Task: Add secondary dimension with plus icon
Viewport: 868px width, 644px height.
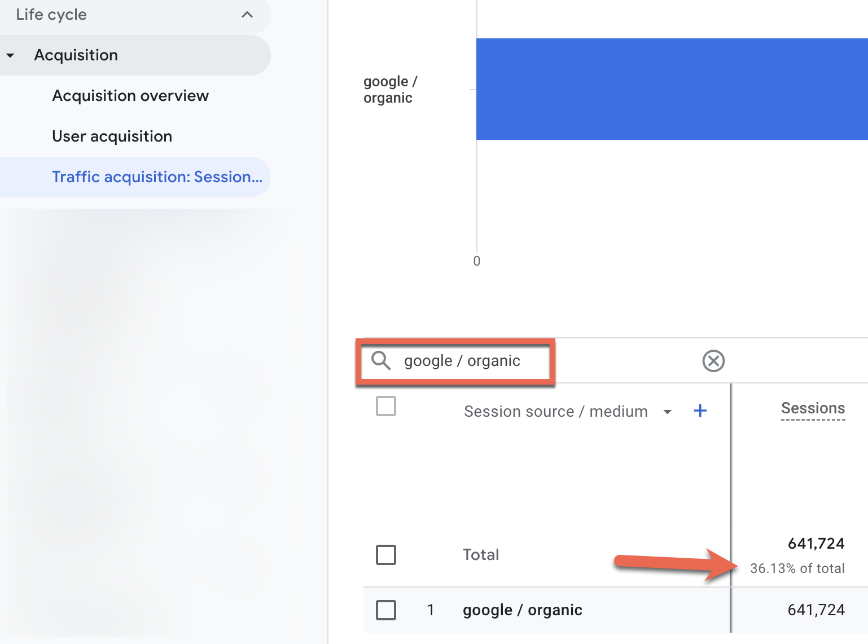Action: 700,411
